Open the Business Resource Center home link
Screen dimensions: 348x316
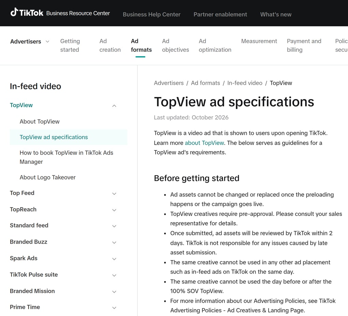78,13
